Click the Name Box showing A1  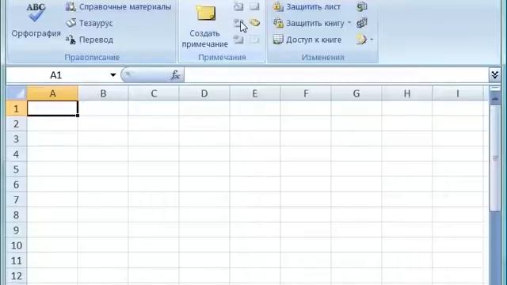coord(56,75)
